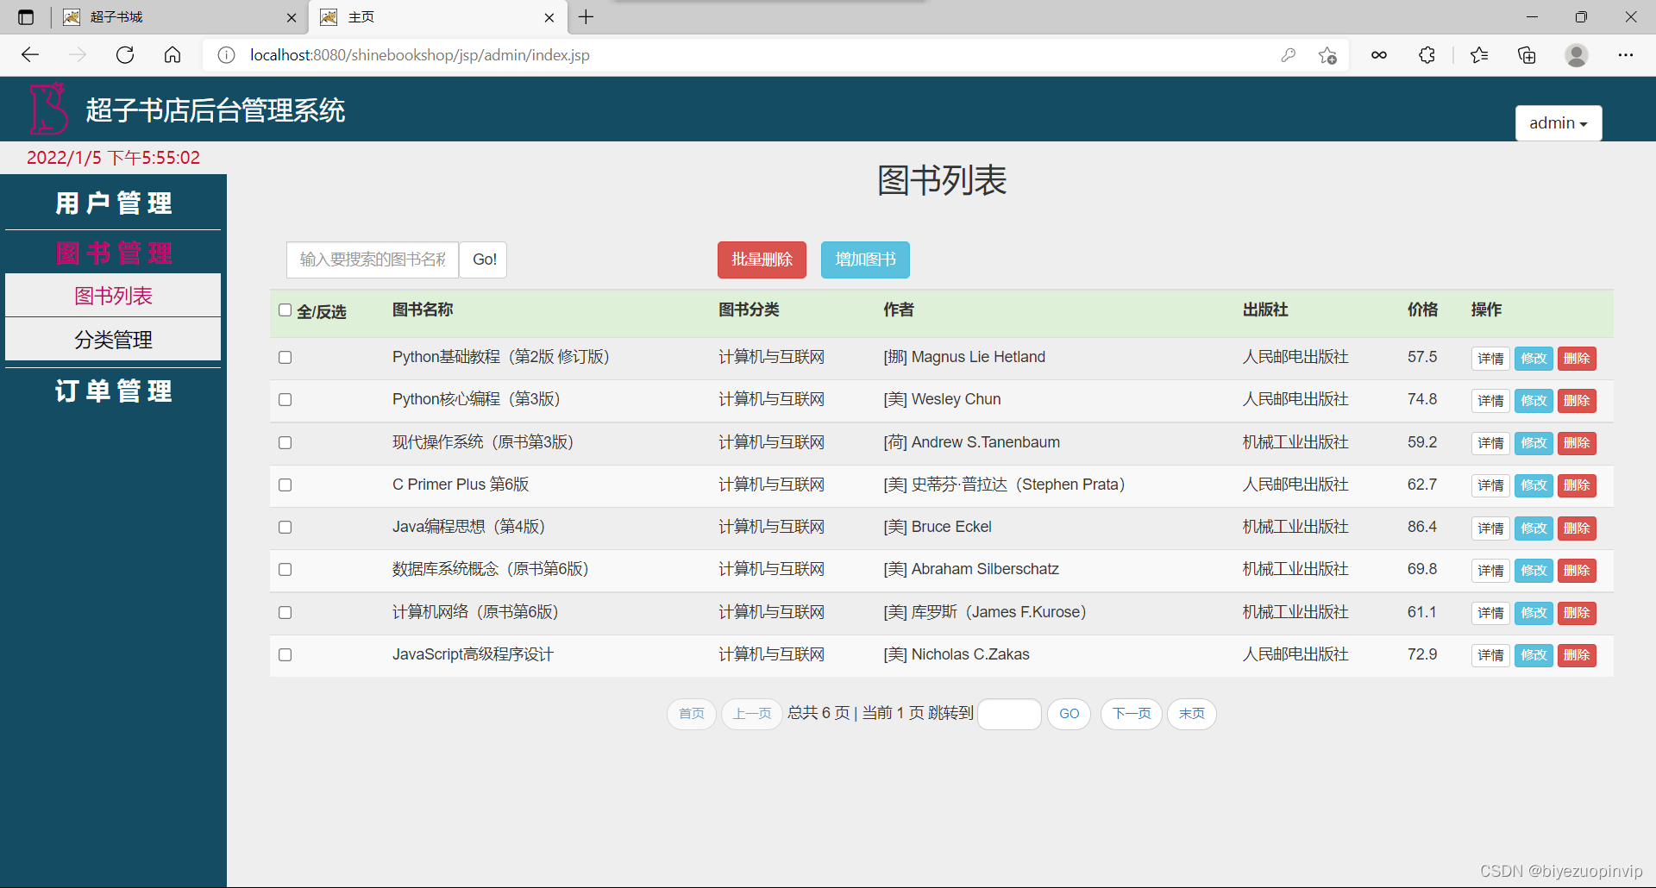Click 修改 for 数据库系统概念 row
Image resolution: width=1656 pixels, height=888 pixels.
[x=1534, y=570]
